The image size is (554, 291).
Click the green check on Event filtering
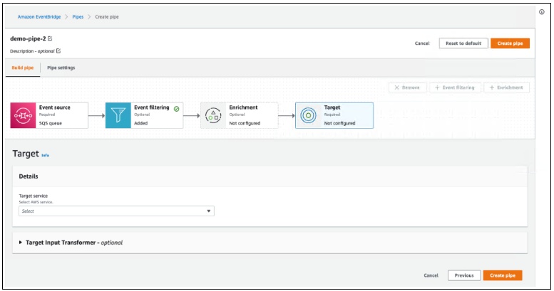click(x=176, y=108)
